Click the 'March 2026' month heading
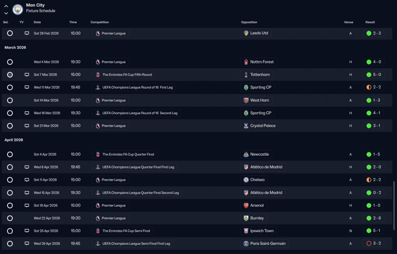The image size is (397, 254). click(15, 48)
